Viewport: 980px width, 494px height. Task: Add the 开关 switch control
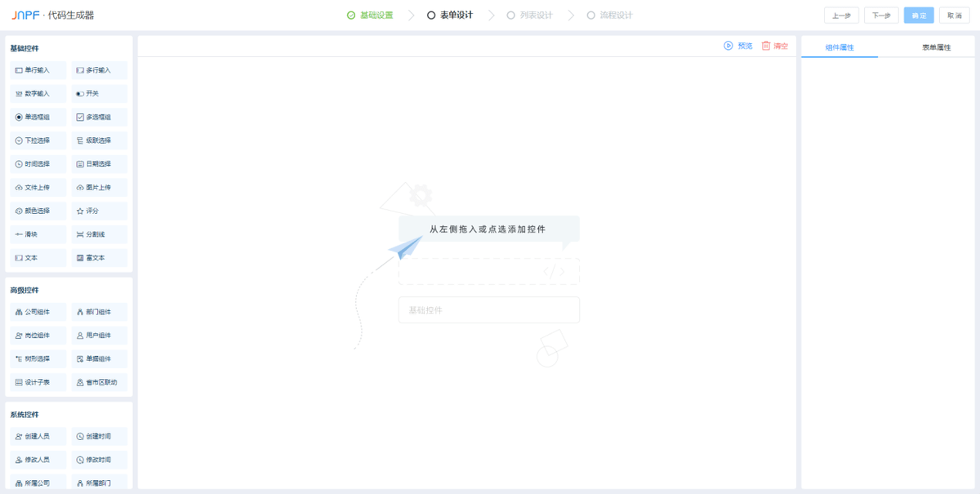pyautogui.click(x=99, y=94)
